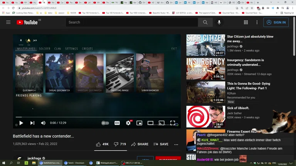Click the Sign In button
Viewport: 296px width, 166px height.
(276, 22)
